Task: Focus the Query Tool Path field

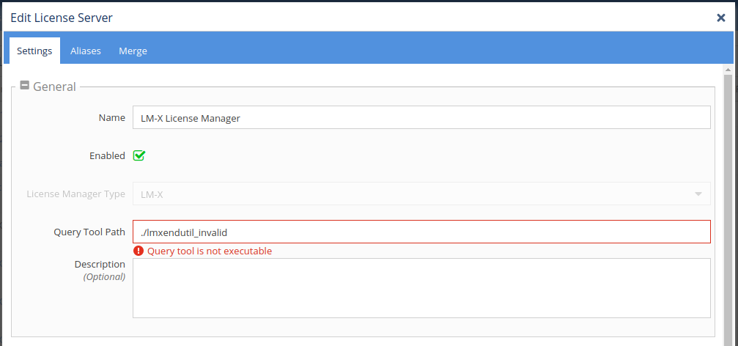Action: tap(421, 232)
